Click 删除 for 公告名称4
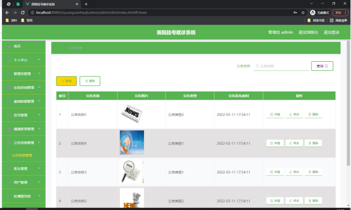This screenshot has height=210, width=351. coord(313,143)
